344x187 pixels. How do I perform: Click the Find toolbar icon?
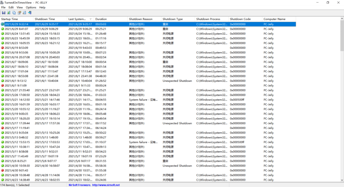(x=24, y=13)
